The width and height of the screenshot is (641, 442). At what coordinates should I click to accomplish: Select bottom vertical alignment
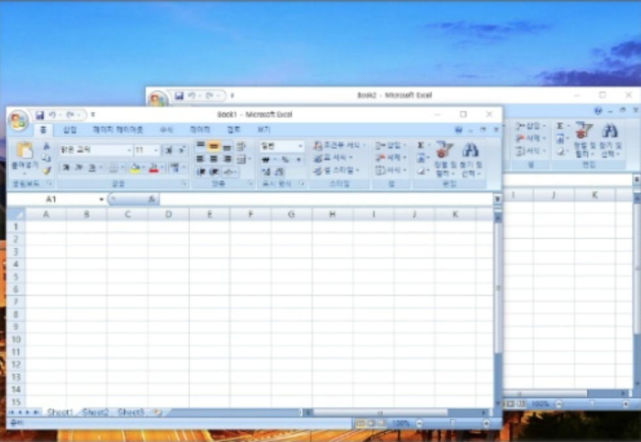point(227,146)
